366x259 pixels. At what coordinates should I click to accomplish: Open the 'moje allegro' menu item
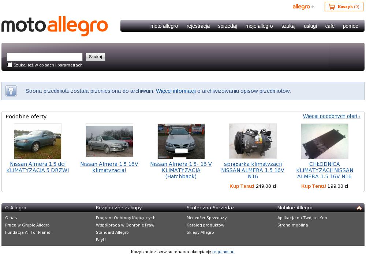(x=259, y=26)
